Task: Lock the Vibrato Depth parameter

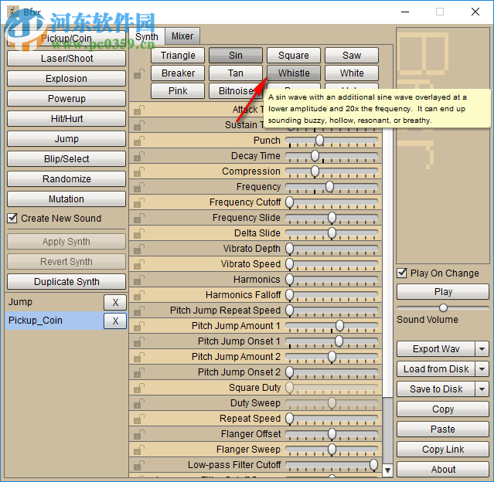Action: 139,249
